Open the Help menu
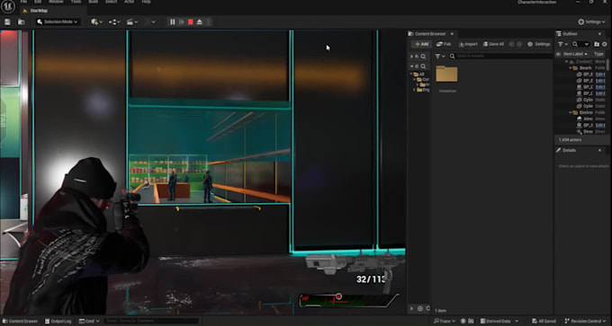612x326 pixels. coord(146,2)
